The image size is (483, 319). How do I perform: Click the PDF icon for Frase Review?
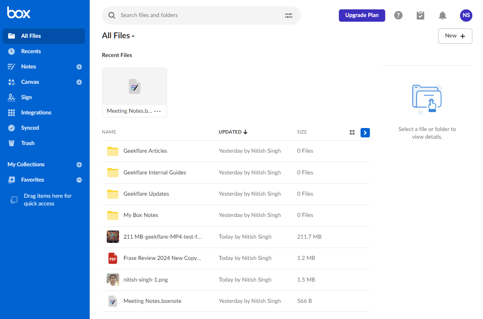click(113, 258)
